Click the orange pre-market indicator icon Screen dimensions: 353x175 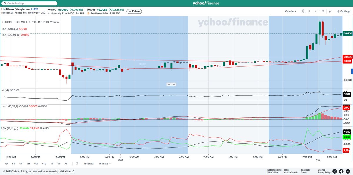[x=89, y=13]
